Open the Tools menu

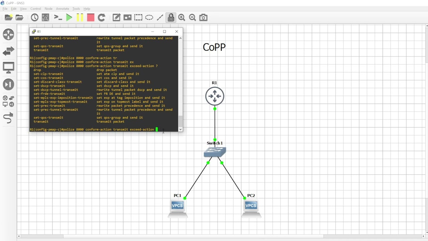76,9
